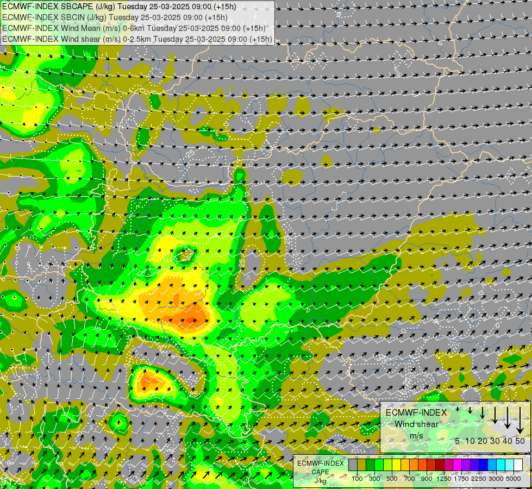This screenshot has height=489, width=532.
Task: Click the CAPE scale label '300'
Action: pos(374,479)
